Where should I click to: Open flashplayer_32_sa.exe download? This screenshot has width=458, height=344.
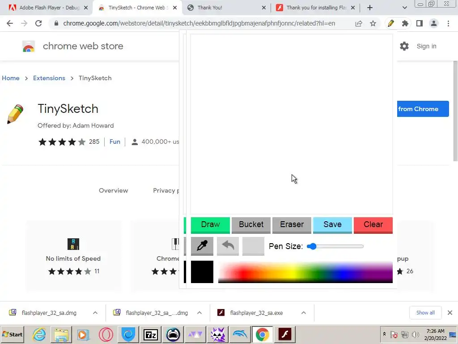[256, 313]
